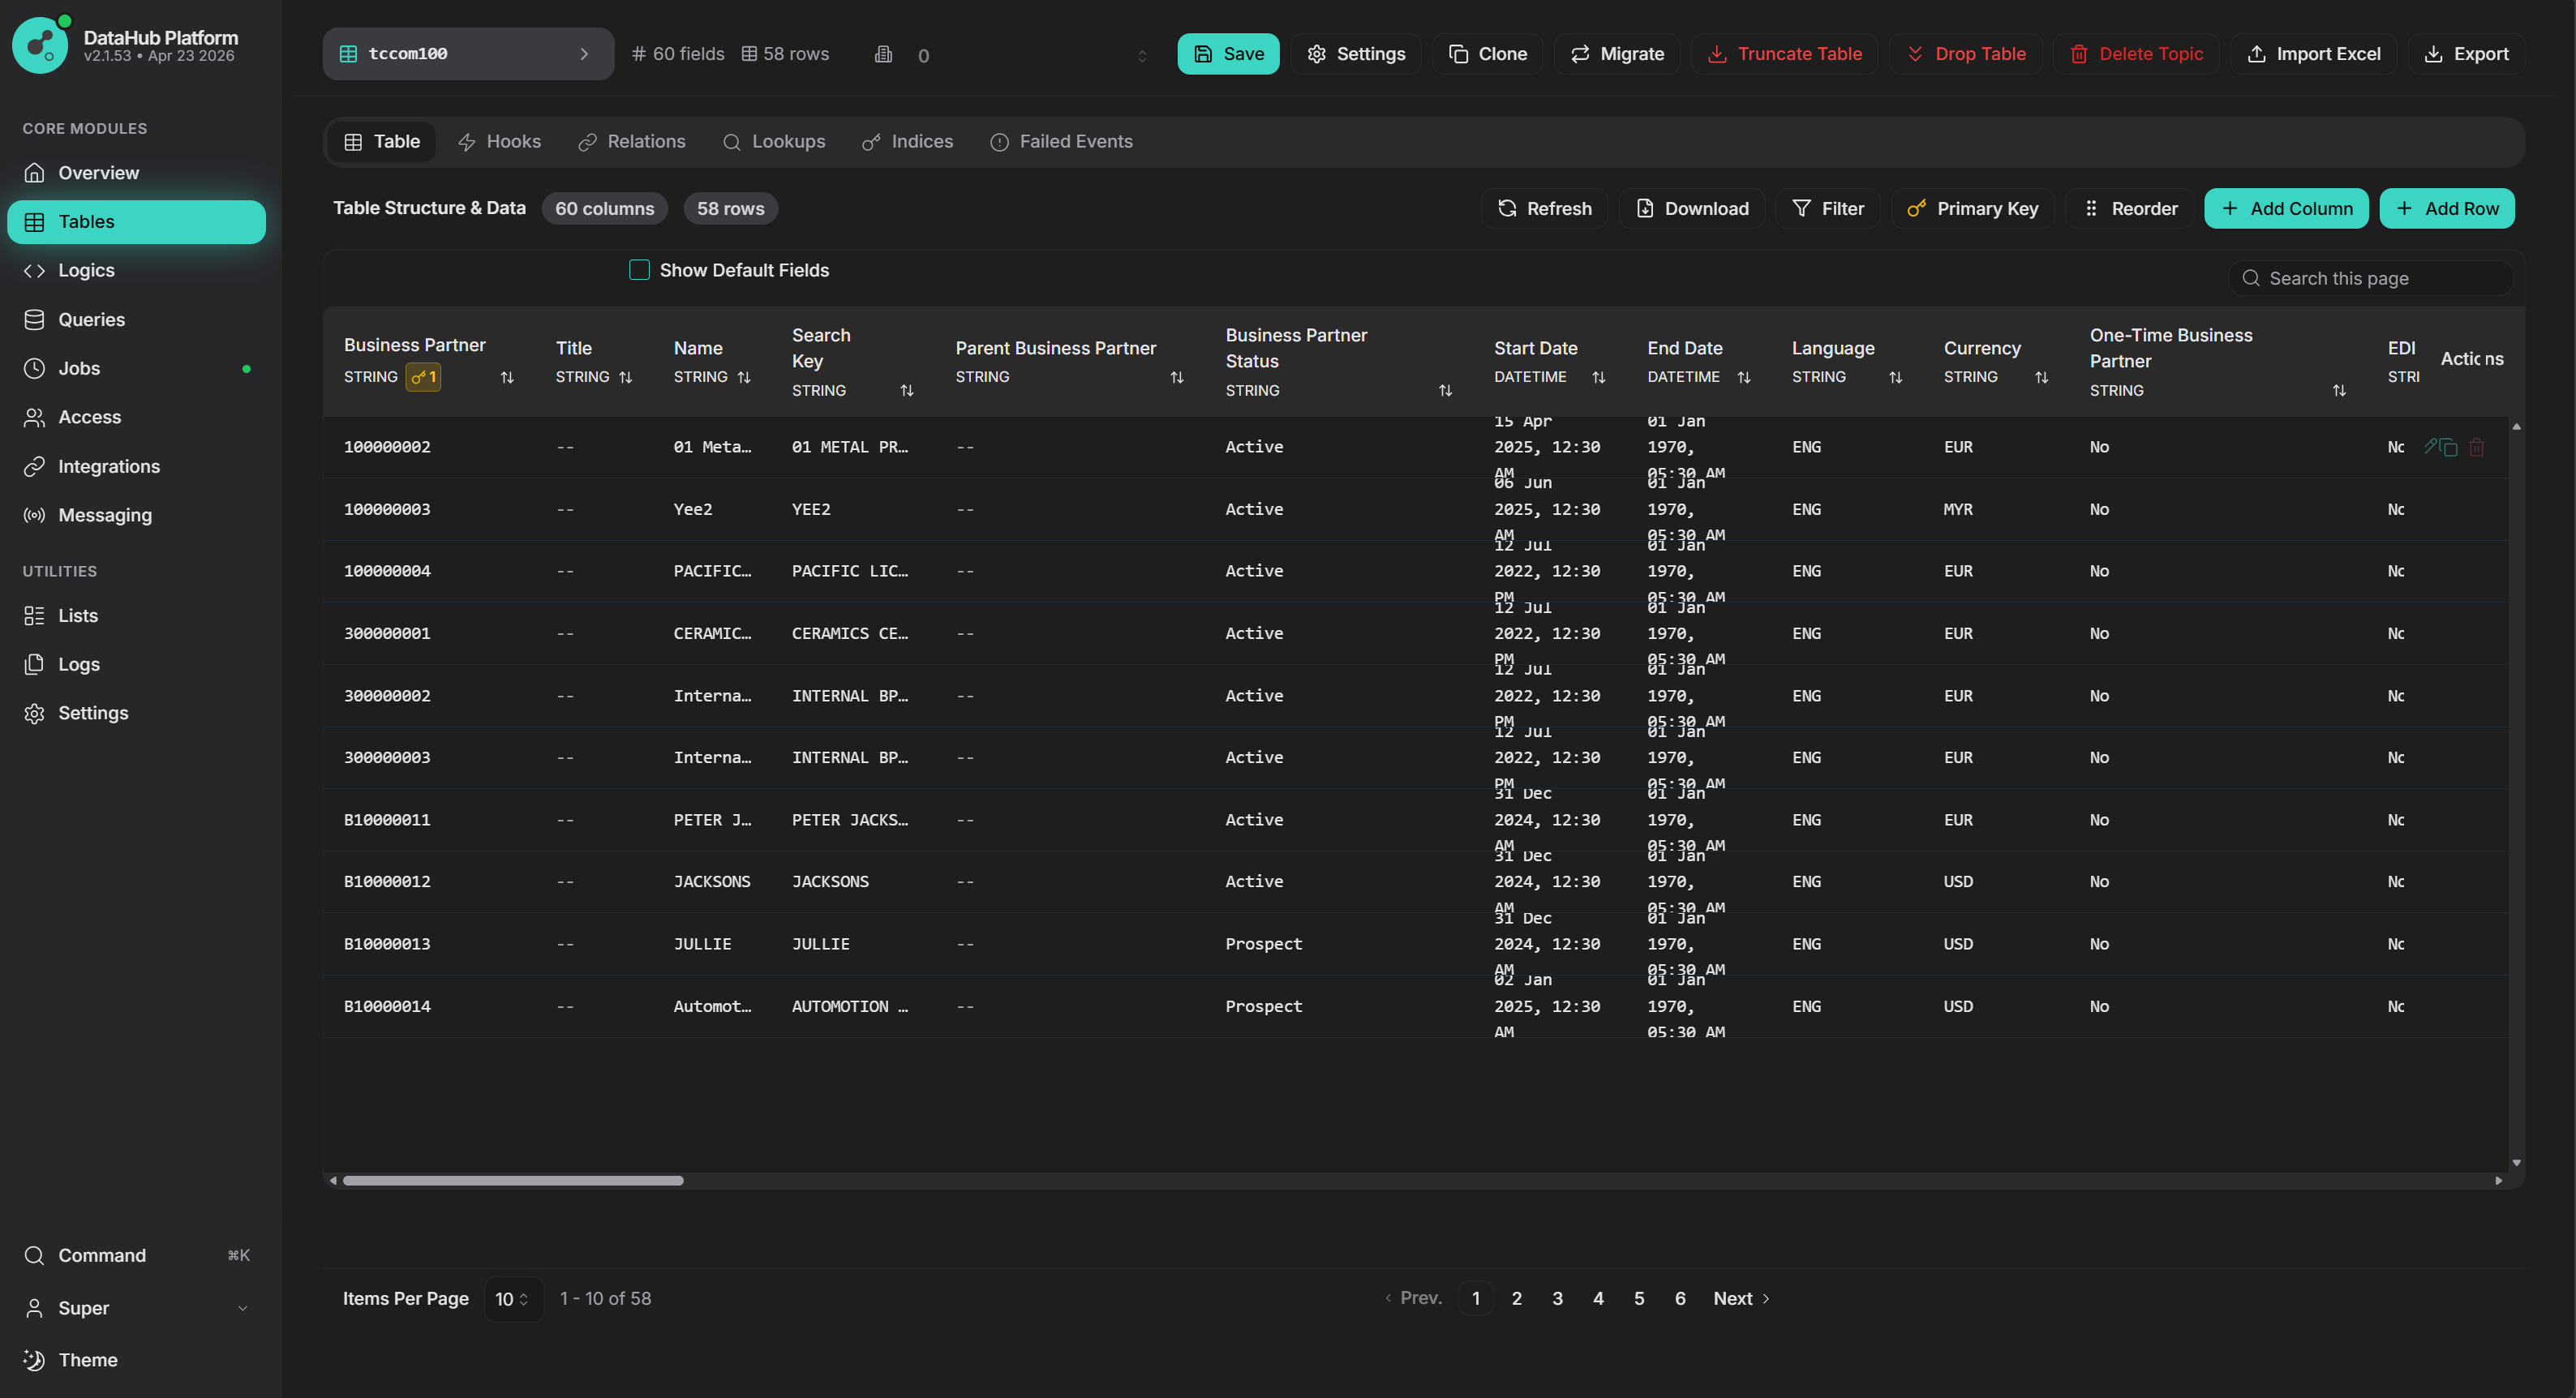Open the Filter options
The width and height of the screenshot is (2576, 1398).
(1828, 208)
